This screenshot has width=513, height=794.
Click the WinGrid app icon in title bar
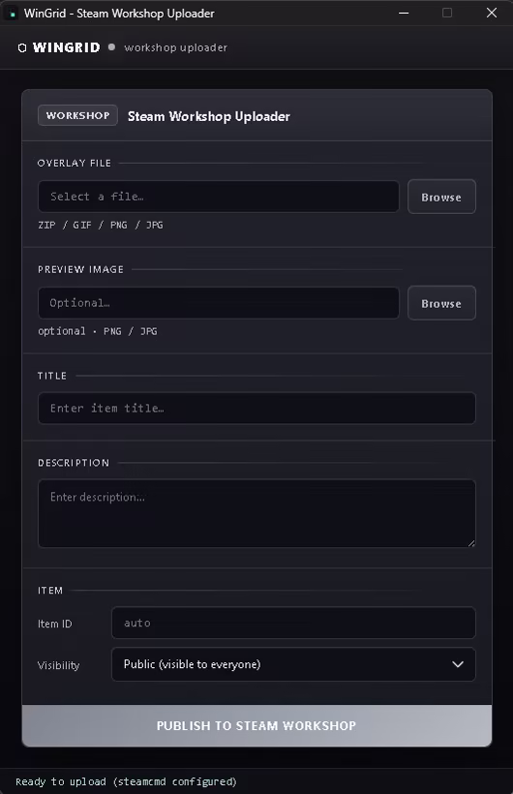click(12, 14)
